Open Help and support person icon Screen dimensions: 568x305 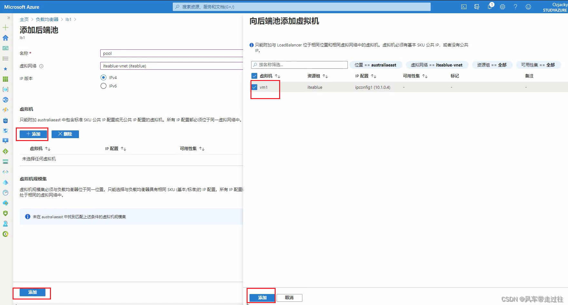(5, 224)
